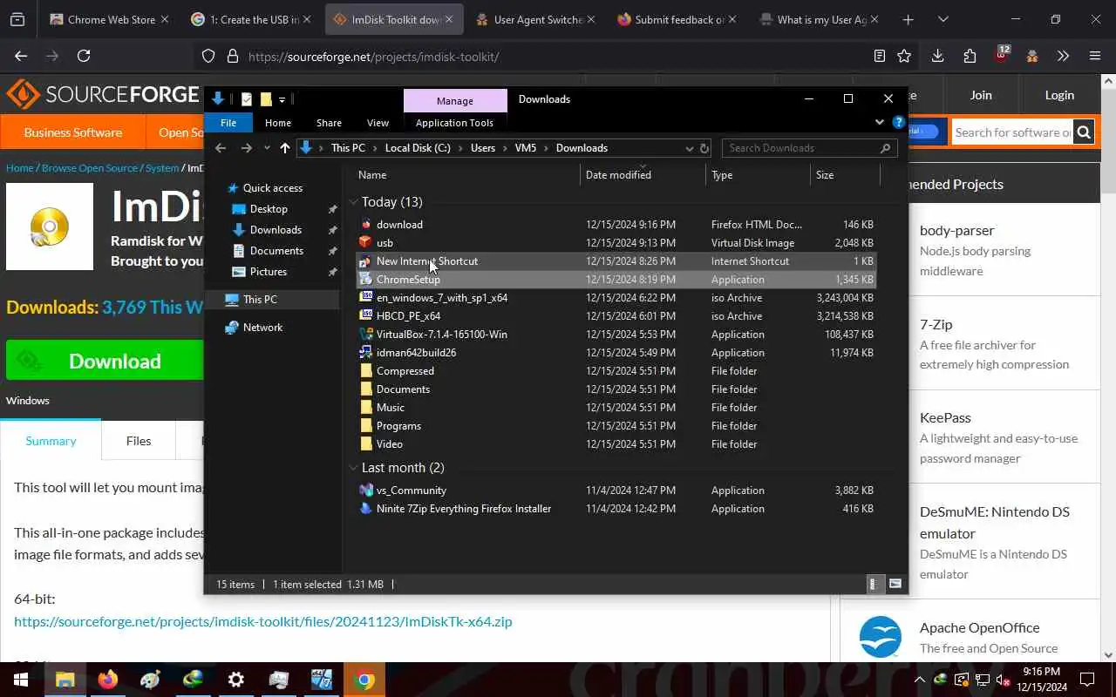Click New Folder icon in Explorer title bar
Viewport: 1116px width, 697px height.
coord(266,99)
